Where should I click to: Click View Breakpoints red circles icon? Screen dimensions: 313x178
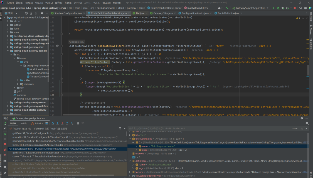point(5,150)
